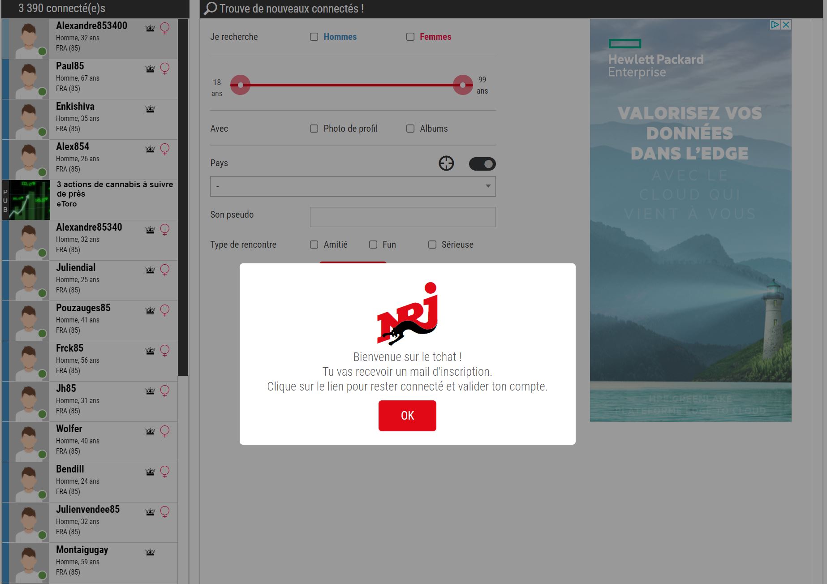Screen dimensions: 827x584
Task: Click the crown icon on the Alexandre85340 row
Action: pyautogui.click(x=150, y=230)
